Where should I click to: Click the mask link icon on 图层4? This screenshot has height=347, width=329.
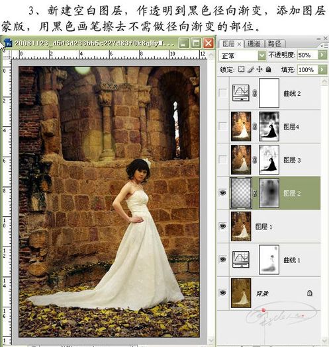[x=255, y=127]
